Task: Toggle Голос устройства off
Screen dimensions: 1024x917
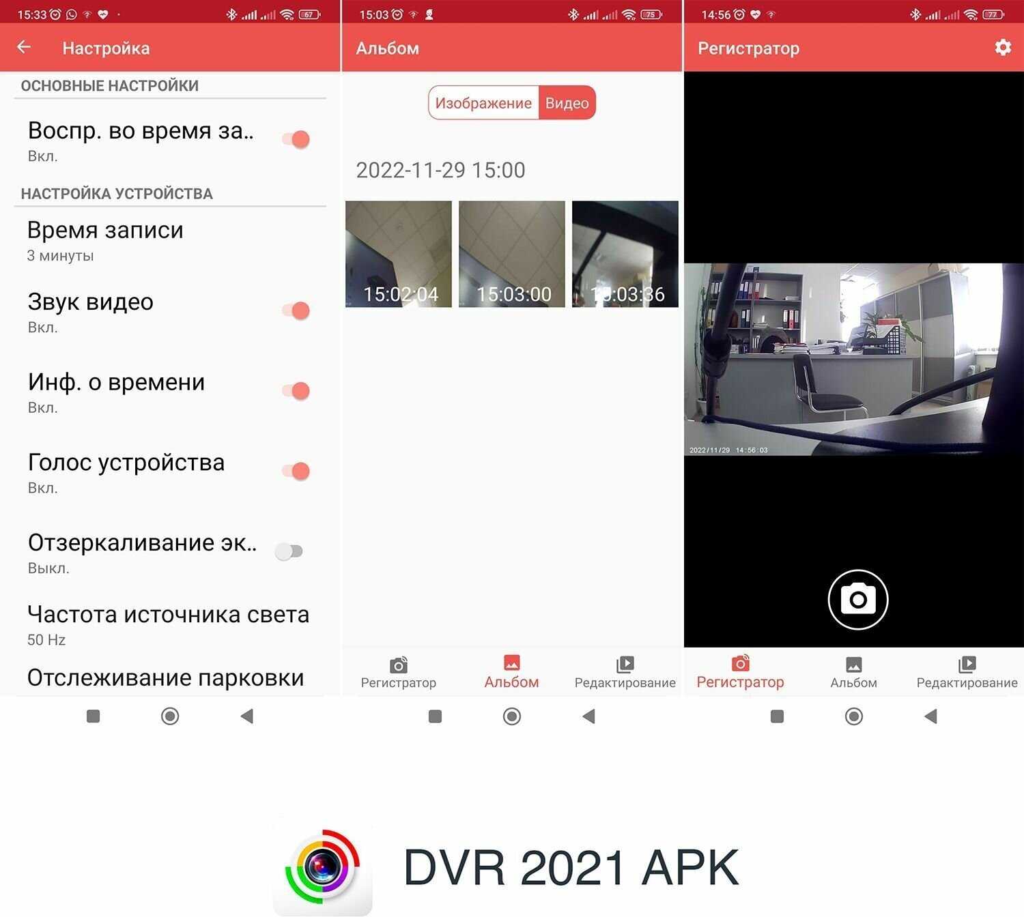Action: (296, 471)
